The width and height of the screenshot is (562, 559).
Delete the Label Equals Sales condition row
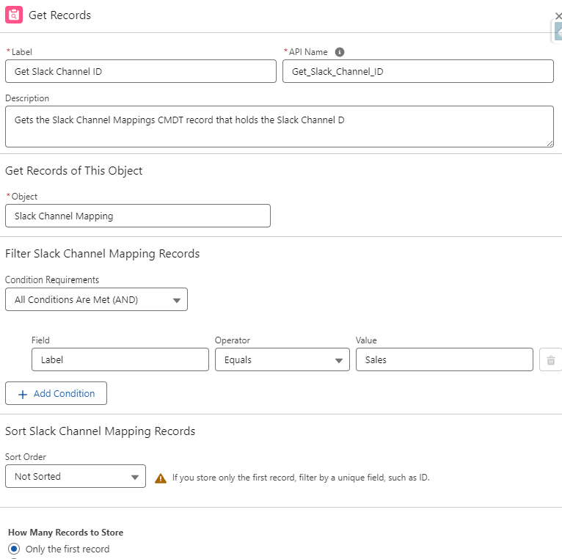550,359
